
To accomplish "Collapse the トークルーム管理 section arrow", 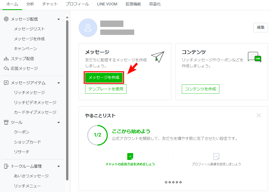I will coord(59,166).
